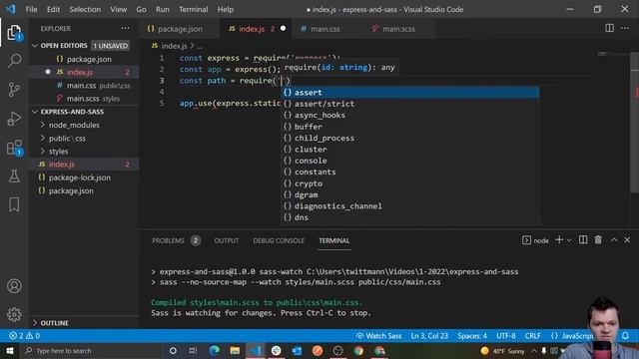Close the terminal panel
This screenshot has height=359, width=639.
[x=627, y=240]
